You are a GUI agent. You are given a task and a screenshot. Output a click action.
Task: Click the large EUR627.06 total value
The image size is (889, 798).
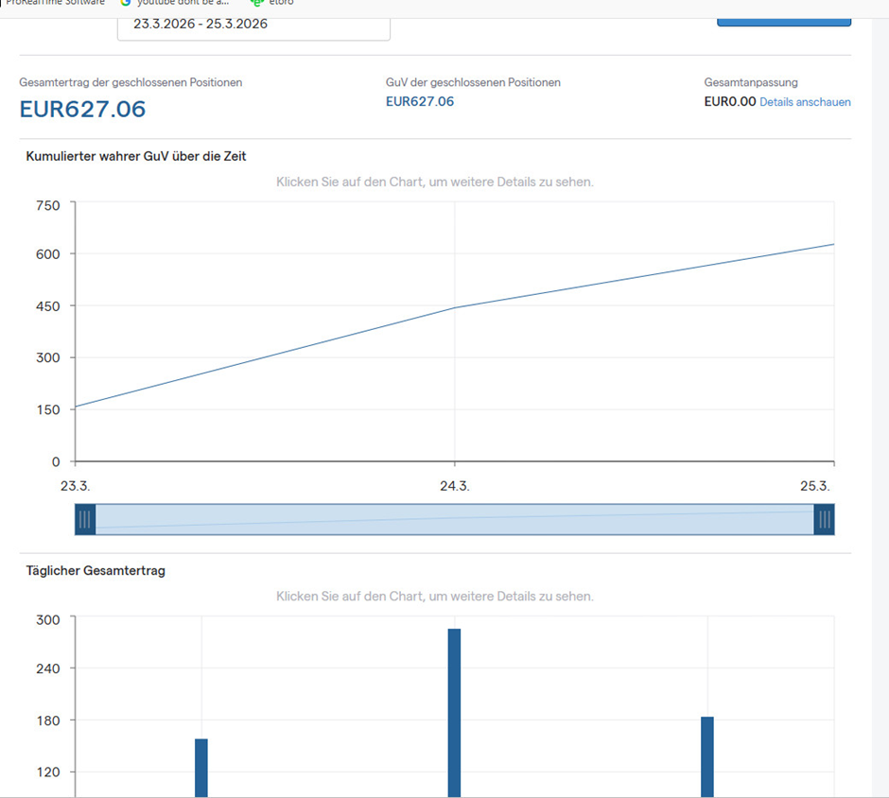(x=83, y=110)
